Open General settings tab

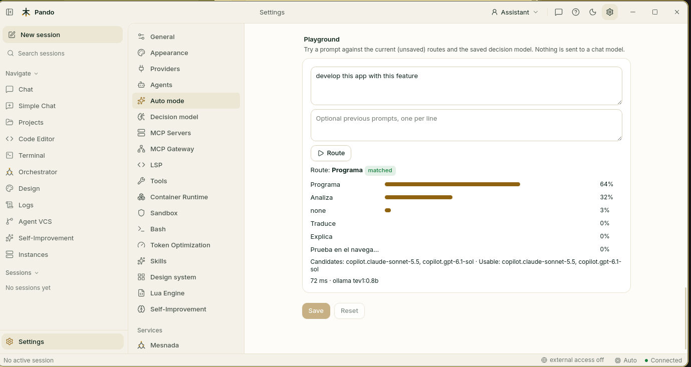tap(186, 37)
